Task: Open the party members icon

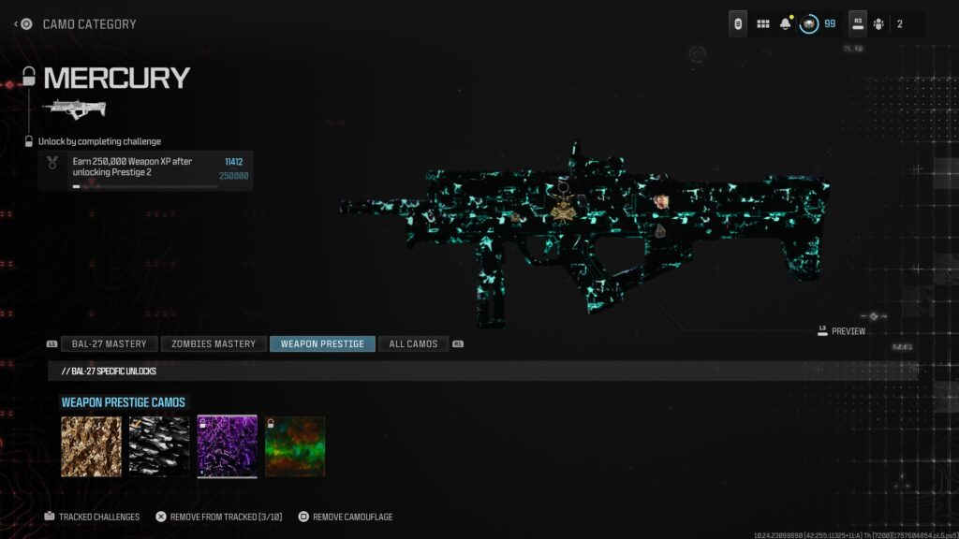Action: [878, 23]
